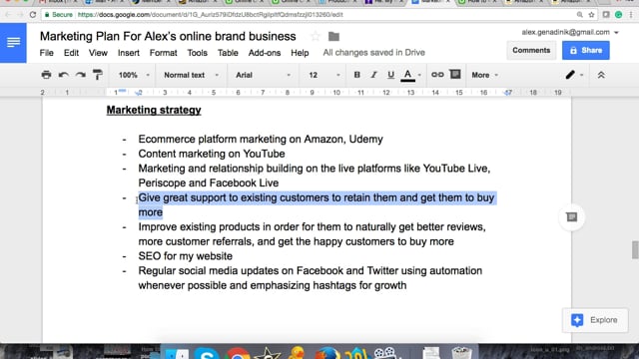Click the highlighted 'Give great support' bullet
Screen dimensions: 639x359
[x=317, y=204]
